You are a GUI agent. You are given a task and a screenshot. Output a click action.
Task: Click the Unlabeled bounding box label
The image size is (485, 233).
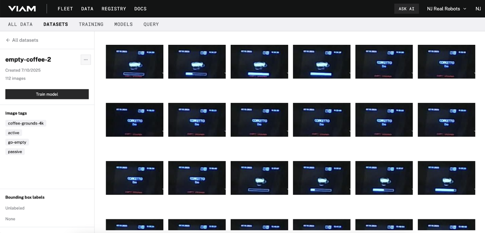coord(15,208)
